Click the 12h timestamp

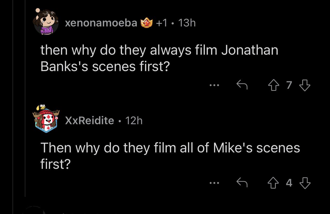click(x=134, y=120)
